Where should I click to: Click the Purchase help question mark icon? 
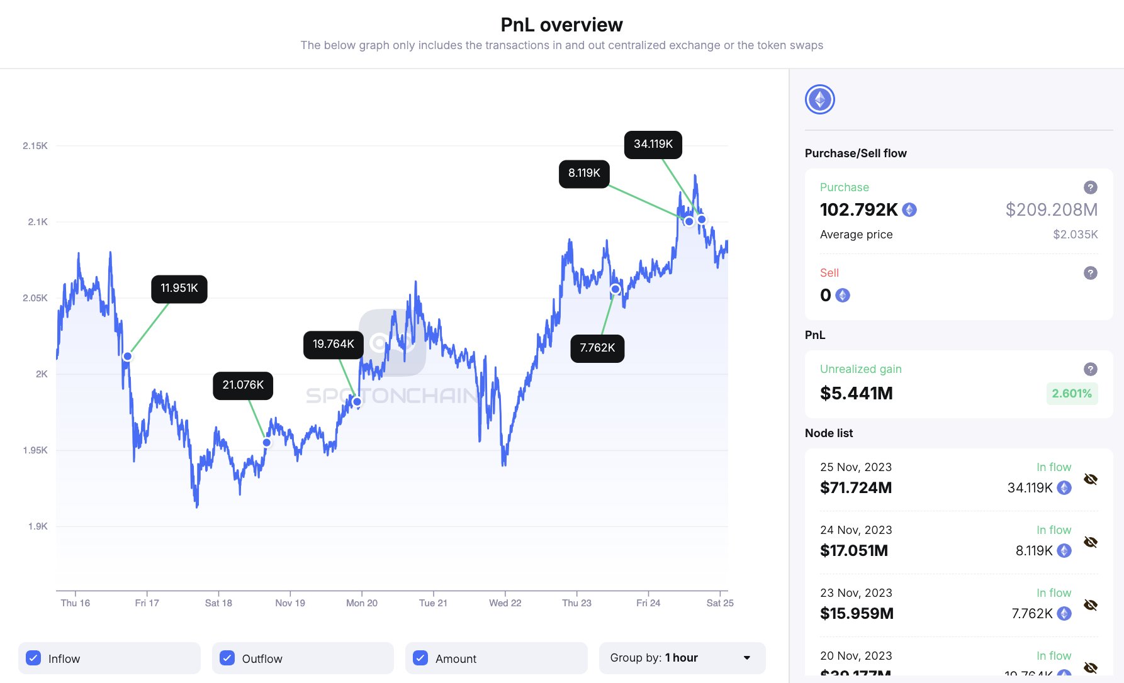1090,187
